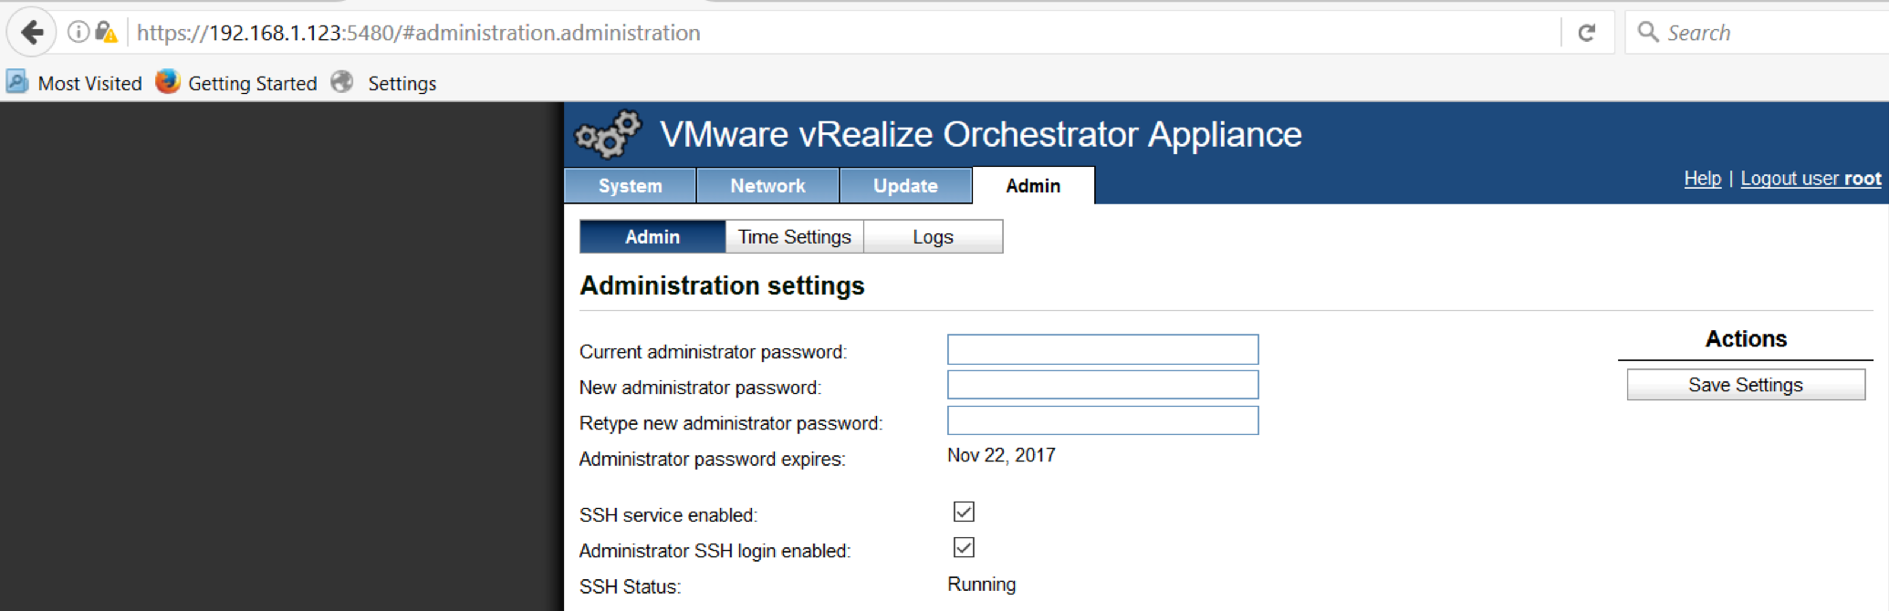
Task: Click the Administrator password expires label
Action: [x=713, y=459]
